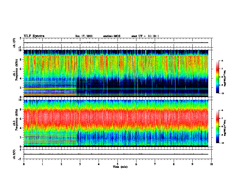Click time axis tick label "0"
This screenshot has height=184, width=238.
pos(24,164)
